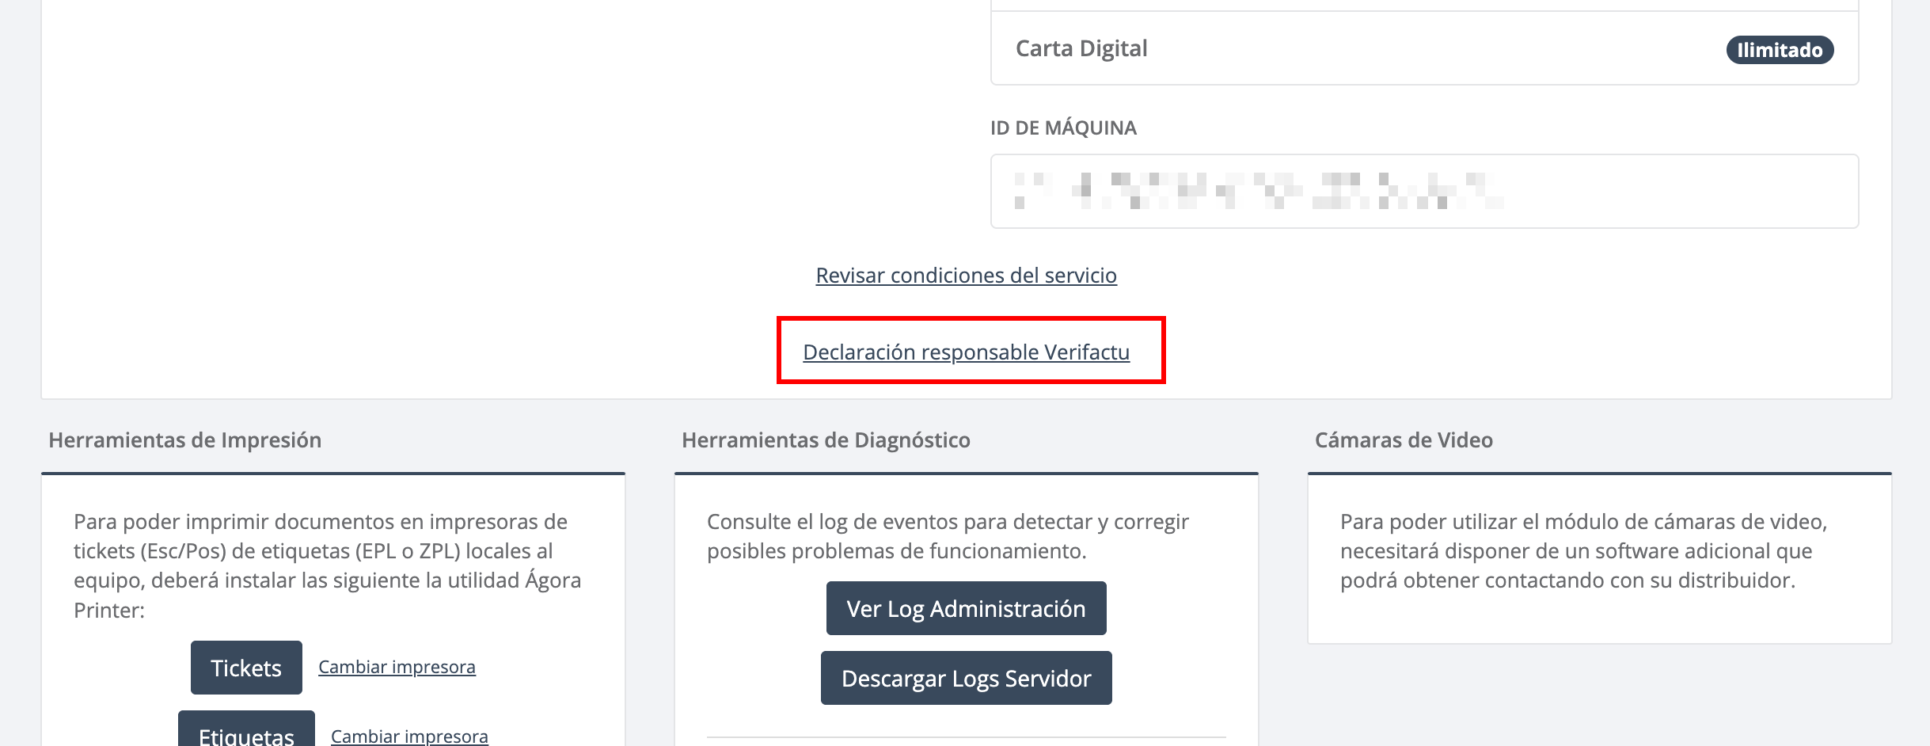Viewport: 1930px width, 746px height.
Task: Click Cambiar impresora next to Tickets
Action: (397, 667)
